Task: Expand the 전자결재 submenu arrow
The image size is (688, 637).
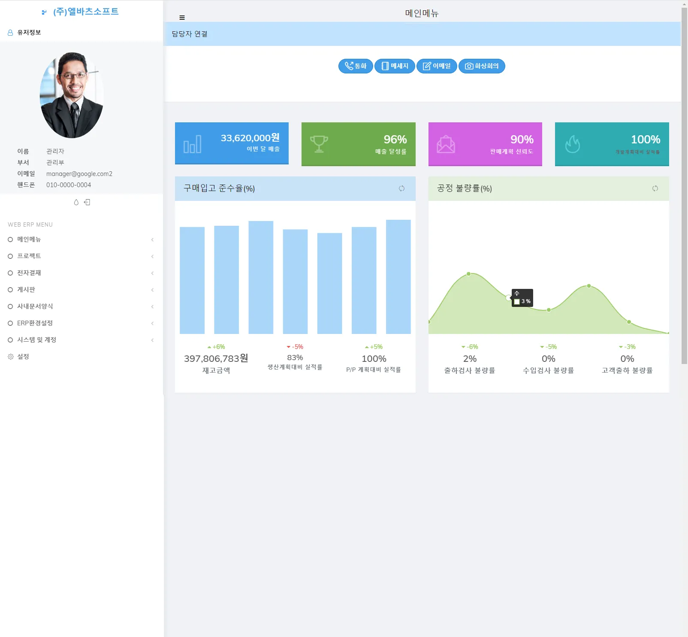Action: pyautogui.click(x=152, y=273)
